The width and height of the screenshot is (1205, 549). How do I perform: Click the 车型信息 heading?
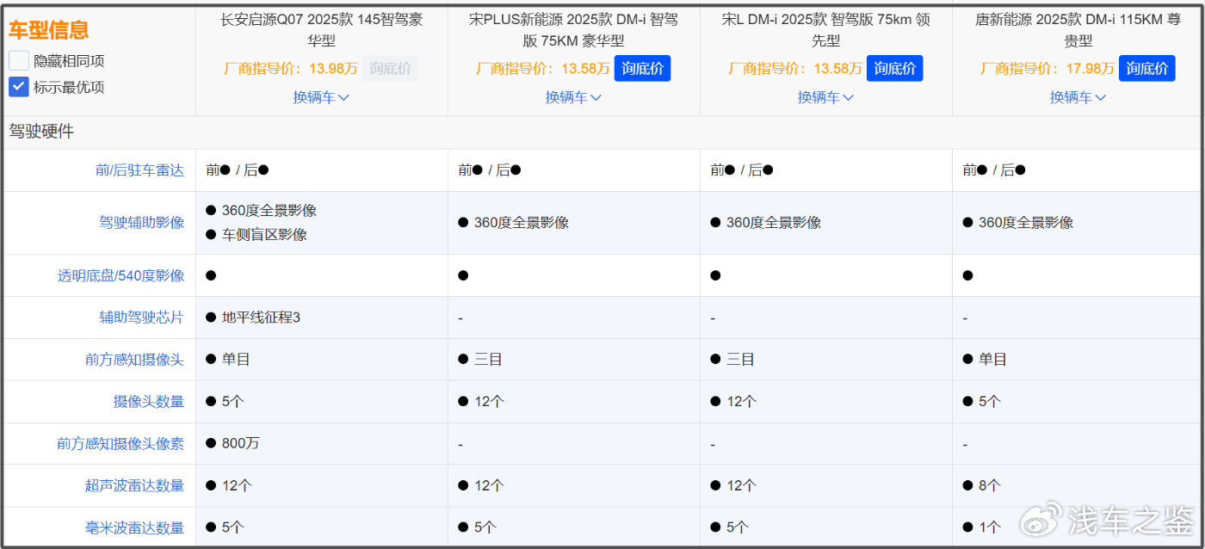point(48,30)
